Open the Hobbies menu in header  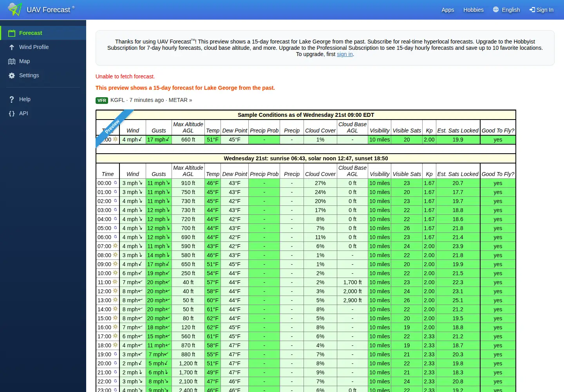(474, 10)
